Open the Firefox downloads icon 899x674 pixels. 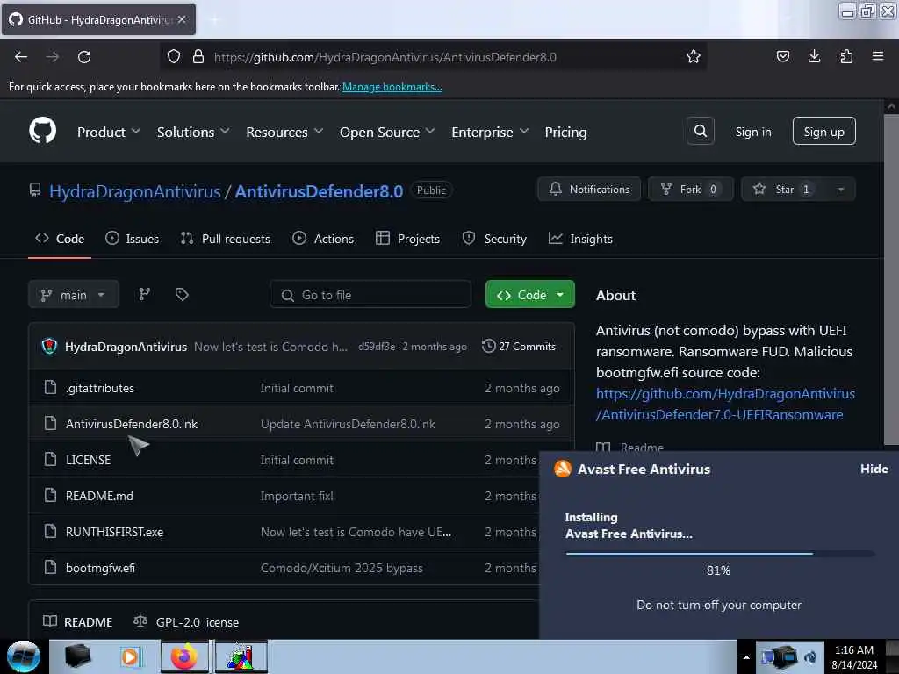(x=814, y=56)
